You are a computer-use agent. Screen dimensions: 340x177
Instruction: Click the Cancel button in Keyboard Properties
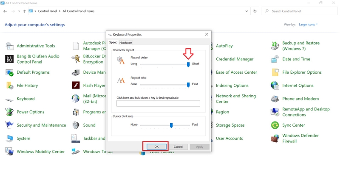pyautogui.click(x=178, y=147)
